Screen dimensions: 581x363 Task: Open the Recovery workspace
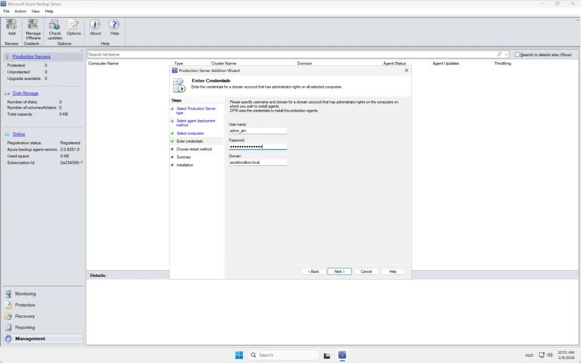tap(24, 316)
